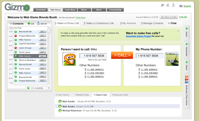The width and height of the screenshot is (199, 121).
Task: Open the Forums/Help menu tab
Action: click(115, 10)
